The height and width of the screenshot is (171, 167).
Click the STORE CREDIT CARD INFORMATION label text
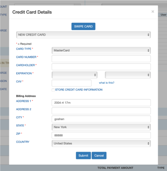tap(79, 90)
